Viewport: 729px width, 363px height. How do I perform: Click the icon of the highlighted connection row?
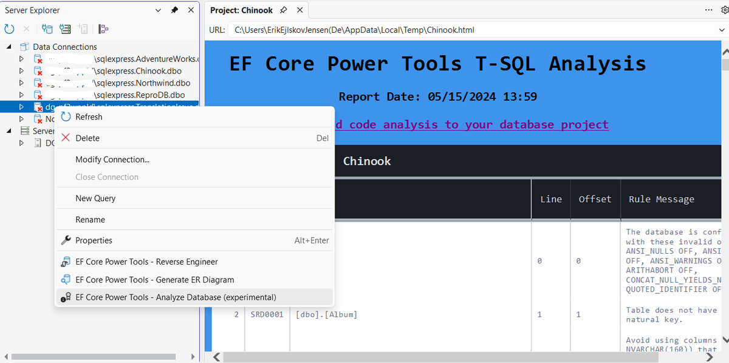(x=38, y=107)
